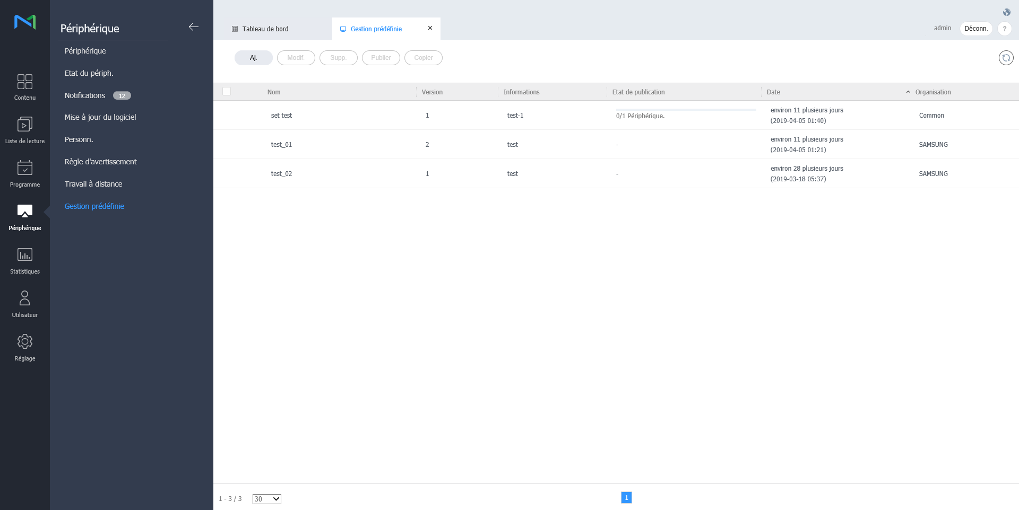The width and height of the screenshot is (1019, 510).
Task: Open the Contenu section icon
Action: click(x=25, y=82)
